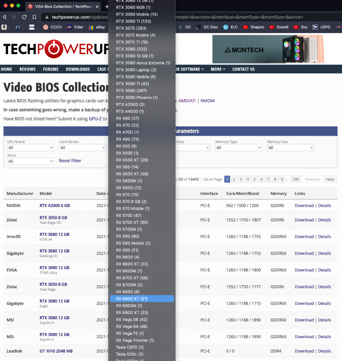Click the browser back arrow
The height and width of the screenshot is (361, 342).
(x=4, y=17)
